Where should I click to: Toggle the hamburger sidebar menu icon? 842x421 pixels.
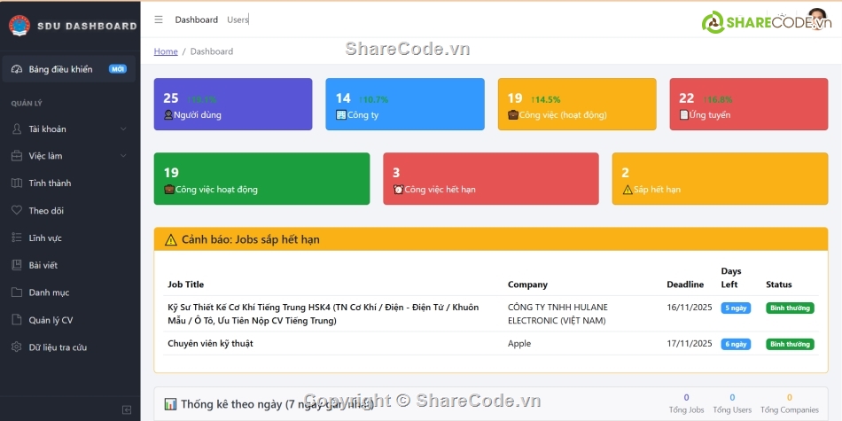[159, 19]
